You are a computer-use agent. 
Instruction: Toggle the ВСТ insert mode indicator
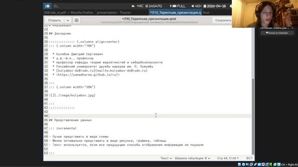point(250,158)
